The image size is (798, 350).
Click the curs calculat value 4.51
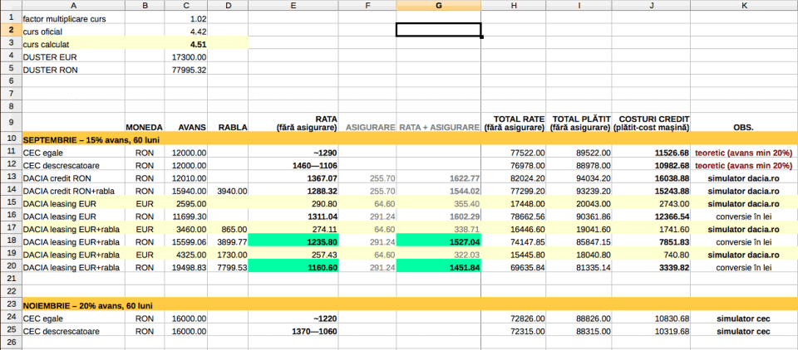click(x=187, y=44)
